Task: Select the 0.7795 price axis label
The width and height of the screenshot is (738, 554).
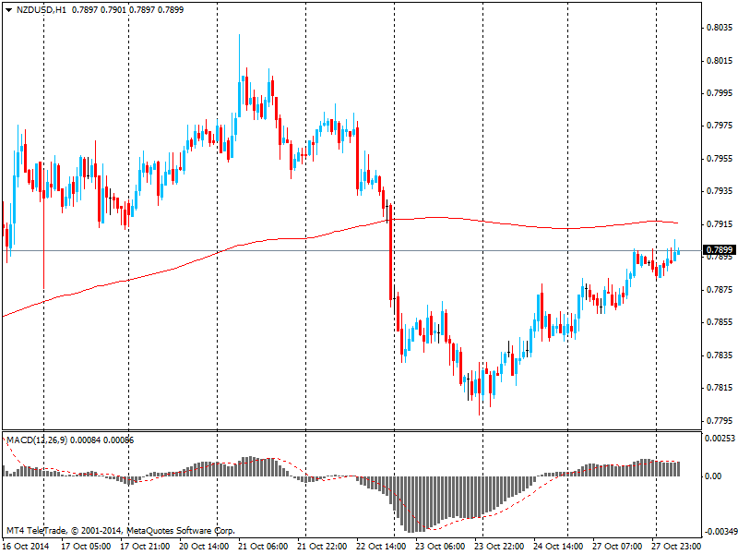Action: point(719,421)
